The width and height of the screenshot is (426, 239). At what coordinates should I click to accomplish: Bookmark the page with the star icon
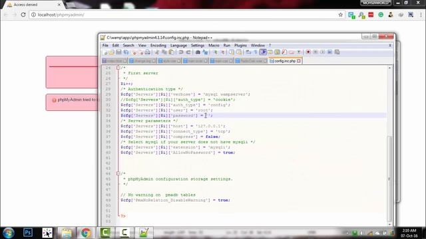point(340,15)
